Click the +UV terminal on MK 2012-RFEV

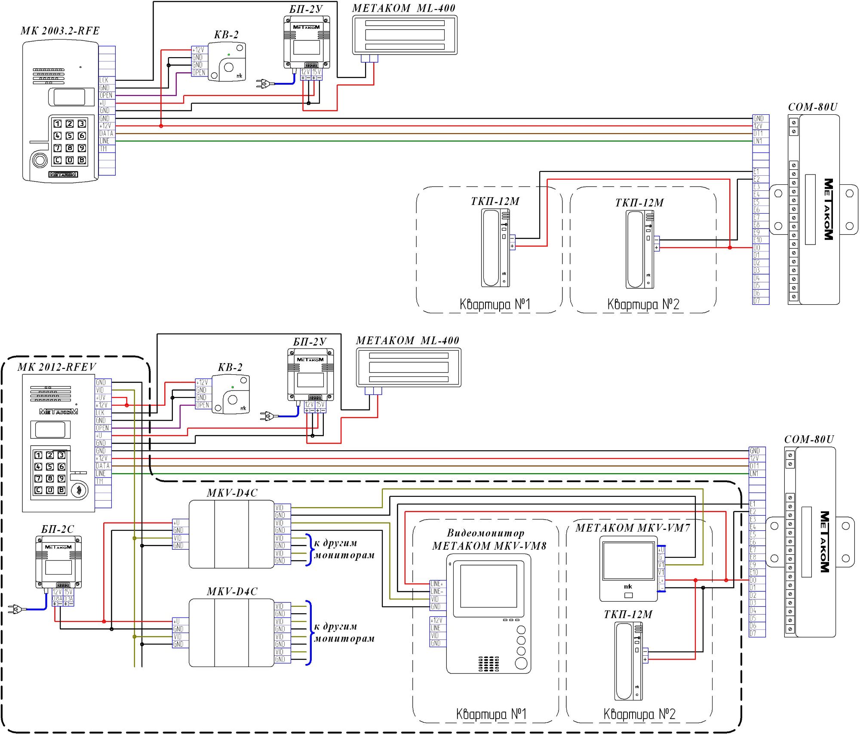point(103,398)
